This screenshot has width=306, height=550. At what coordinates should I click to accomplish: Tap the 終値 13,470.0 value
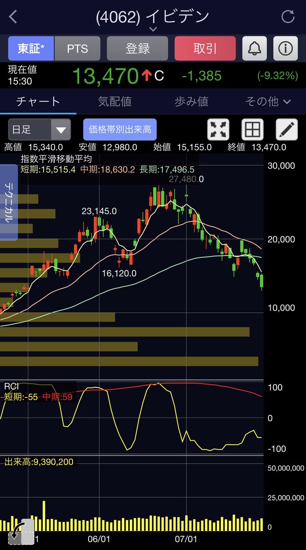point(257,147)
